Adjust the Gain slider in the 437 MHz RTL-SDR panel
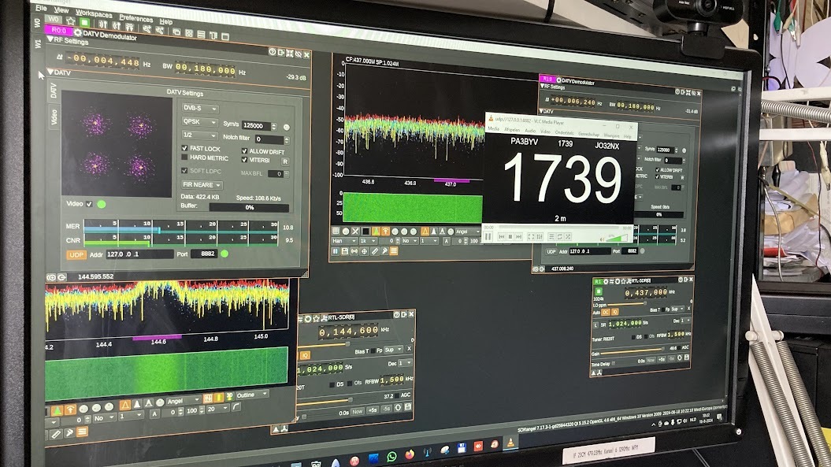The width and height of the screenshot is (831, 467). pyautogui.click(x=632, y=351)
